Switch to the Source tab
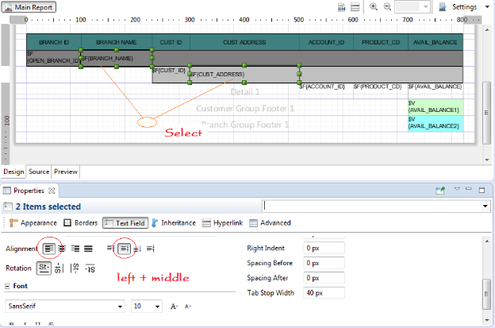The width and height of the screenshot is (495, 328). (39, 171)
